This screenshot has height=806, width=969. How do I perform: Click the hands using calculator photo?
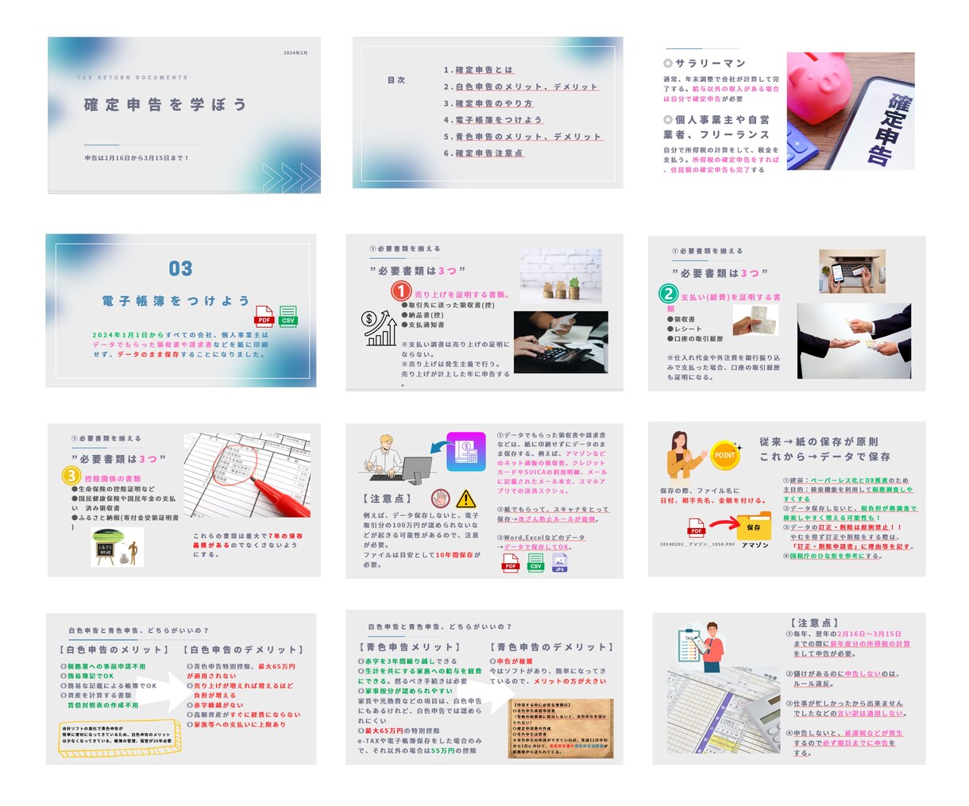pyautogui.click(x=561, y=342)
